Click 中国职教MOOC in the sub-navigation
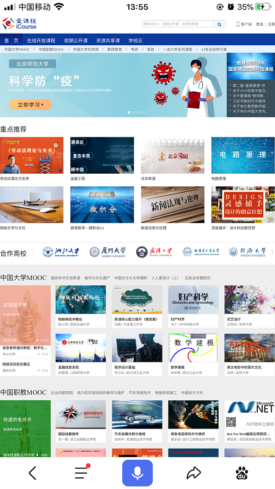Viewport: 275px width, 489px height. [51, 50]
